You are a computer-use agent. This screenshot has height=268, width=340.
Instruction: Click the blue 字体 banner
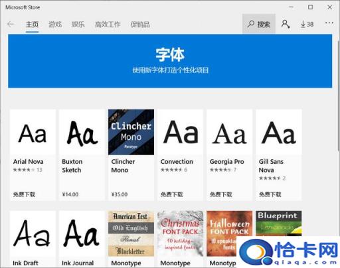(170, 61)
